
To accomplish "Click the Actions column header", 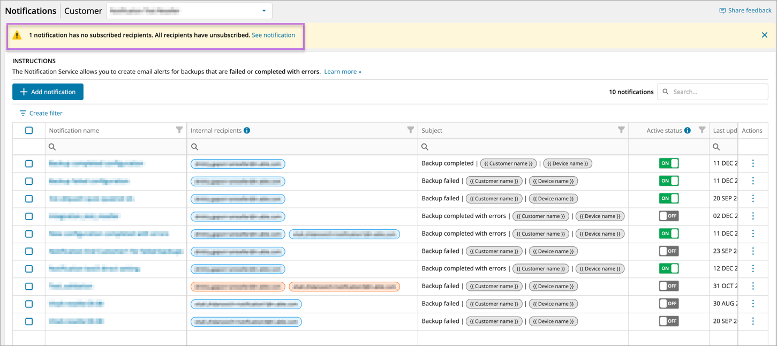I will click(x=752, y=131).
